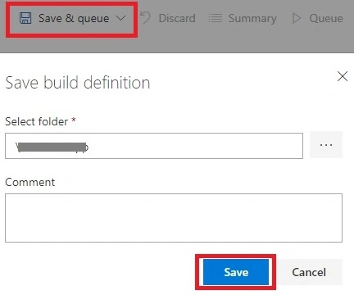Image resolution: width=354 pixels, height=295 pixels.
Task: Click the Select folder label
Action: click(x=37, y=121)
